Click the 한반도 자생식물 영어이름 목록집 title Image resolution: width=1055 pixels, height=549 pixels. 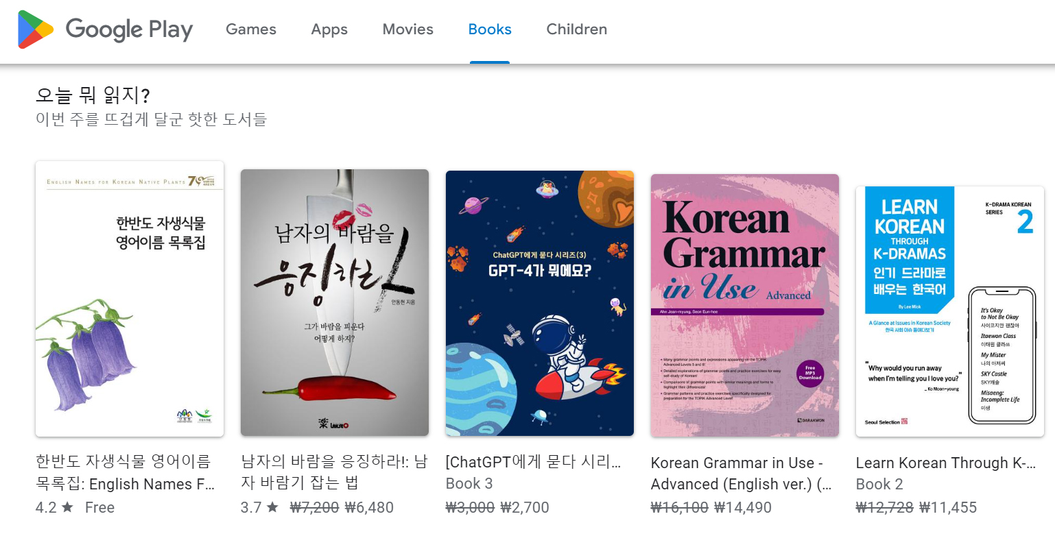126,473
